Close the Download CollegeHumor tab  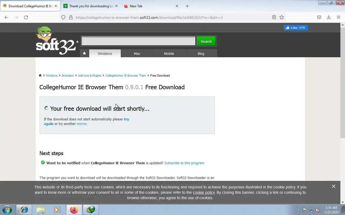click(56, 6)
